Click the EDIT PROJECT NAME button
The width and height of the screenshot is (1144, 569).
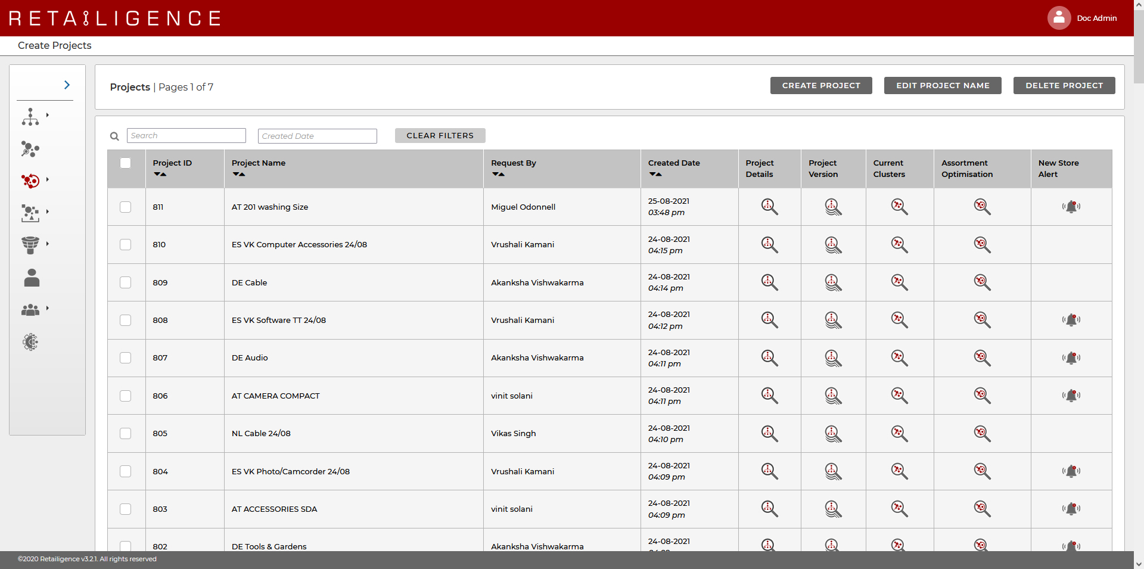pyautogui.click(x=943, y=86)
